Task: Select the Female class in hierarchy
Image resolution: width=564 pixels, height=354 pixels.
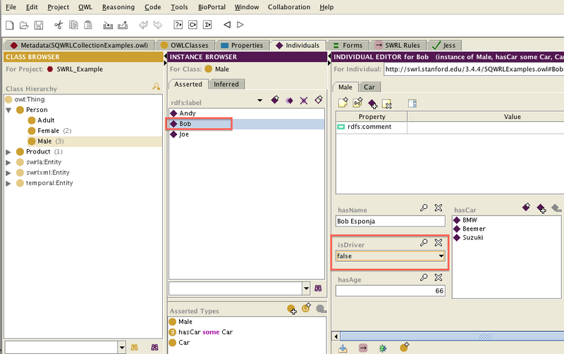Action: coord(48,131)
